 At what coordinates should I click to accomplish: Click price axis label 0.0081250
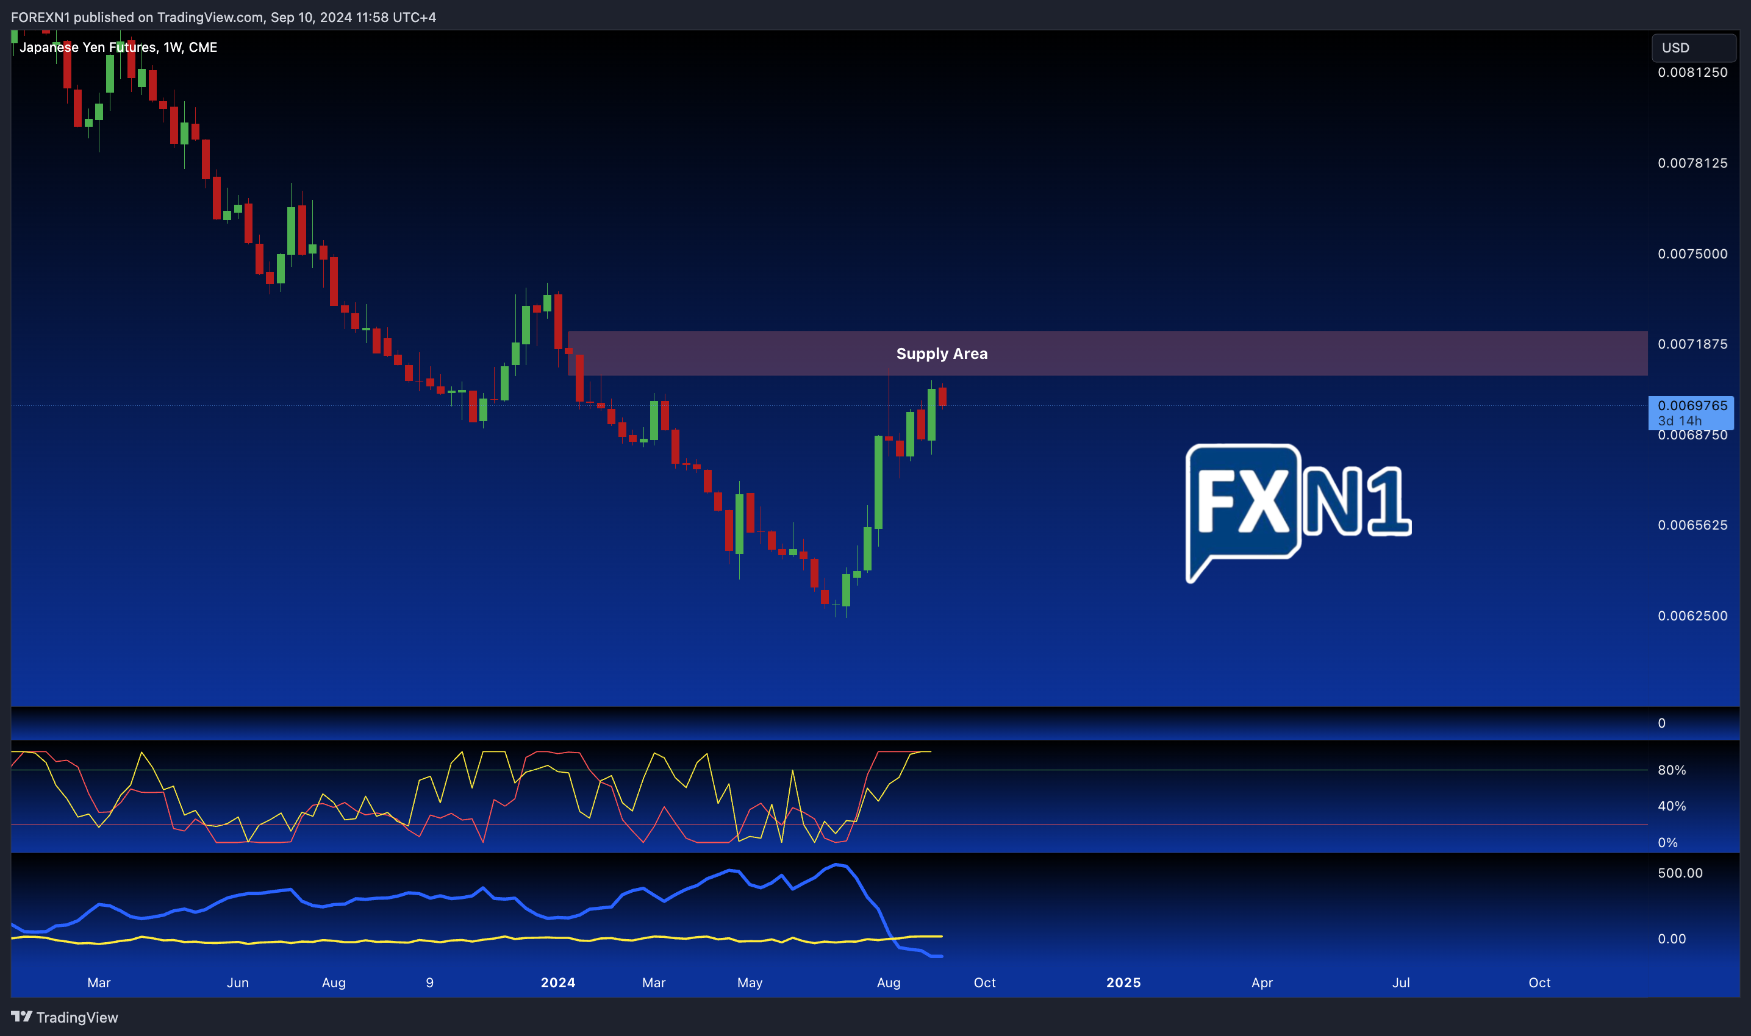pos(1692,72)
